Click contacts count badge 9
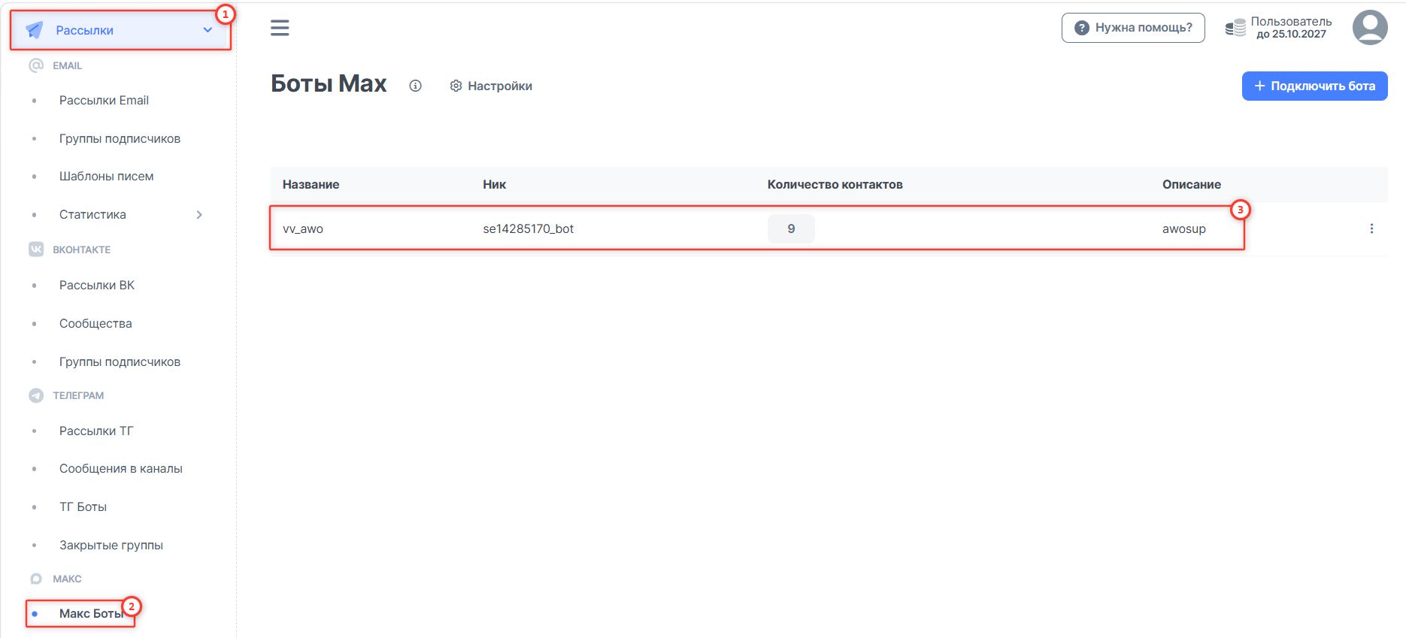This screenshot has width=1406, height=638. (x=791, y=228)
